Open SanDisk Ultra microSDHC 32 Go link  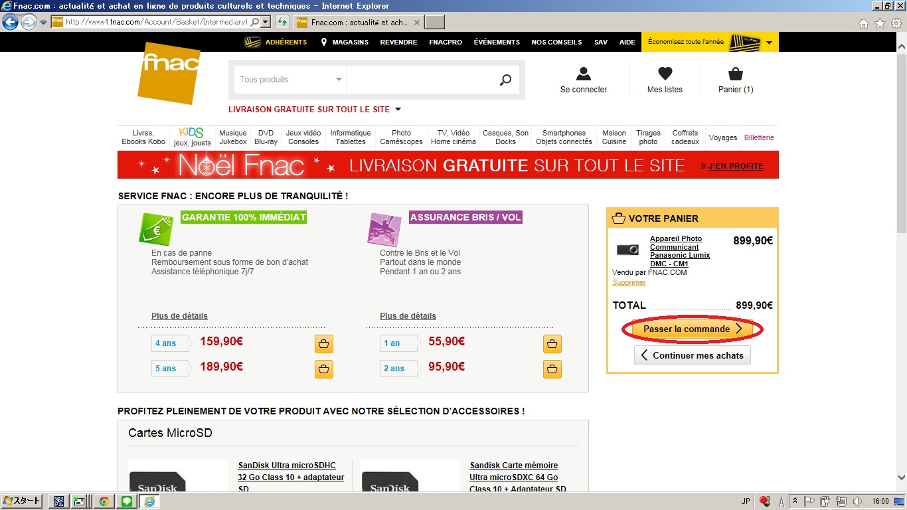291,477
